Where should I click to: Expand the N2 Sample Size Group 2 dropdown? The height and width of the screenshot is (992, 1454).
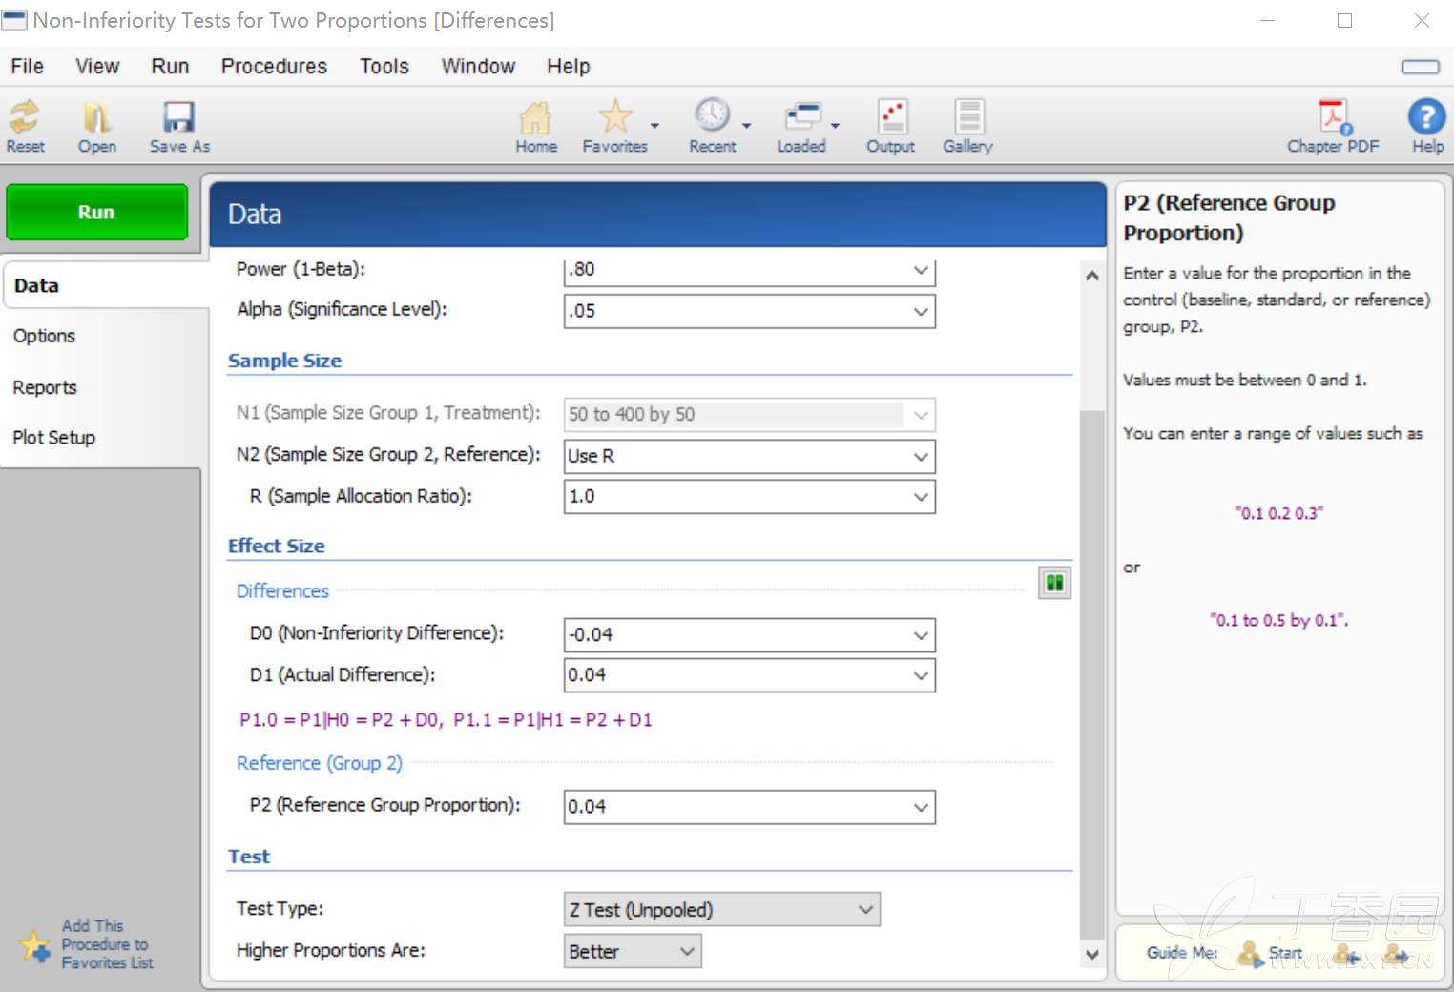(x=920, y=457)
